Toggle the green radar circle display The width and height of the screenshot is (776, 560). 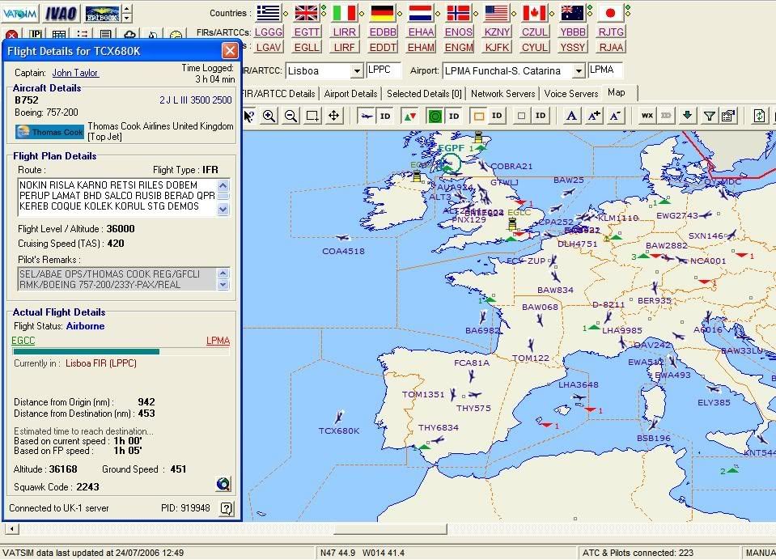[x=435, y=116]
